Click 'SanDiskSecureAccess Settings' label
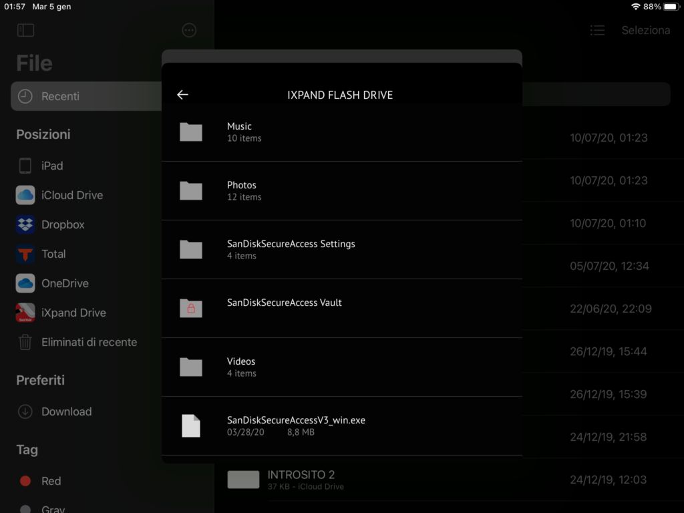Image resolution: width=684 pixels, height=513 pixels. tap(291, 244)
